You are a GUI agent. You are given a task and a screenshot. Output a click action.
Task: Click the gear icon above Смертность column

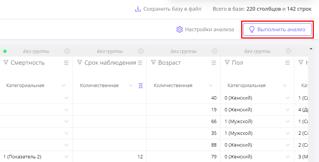(67, 51)
